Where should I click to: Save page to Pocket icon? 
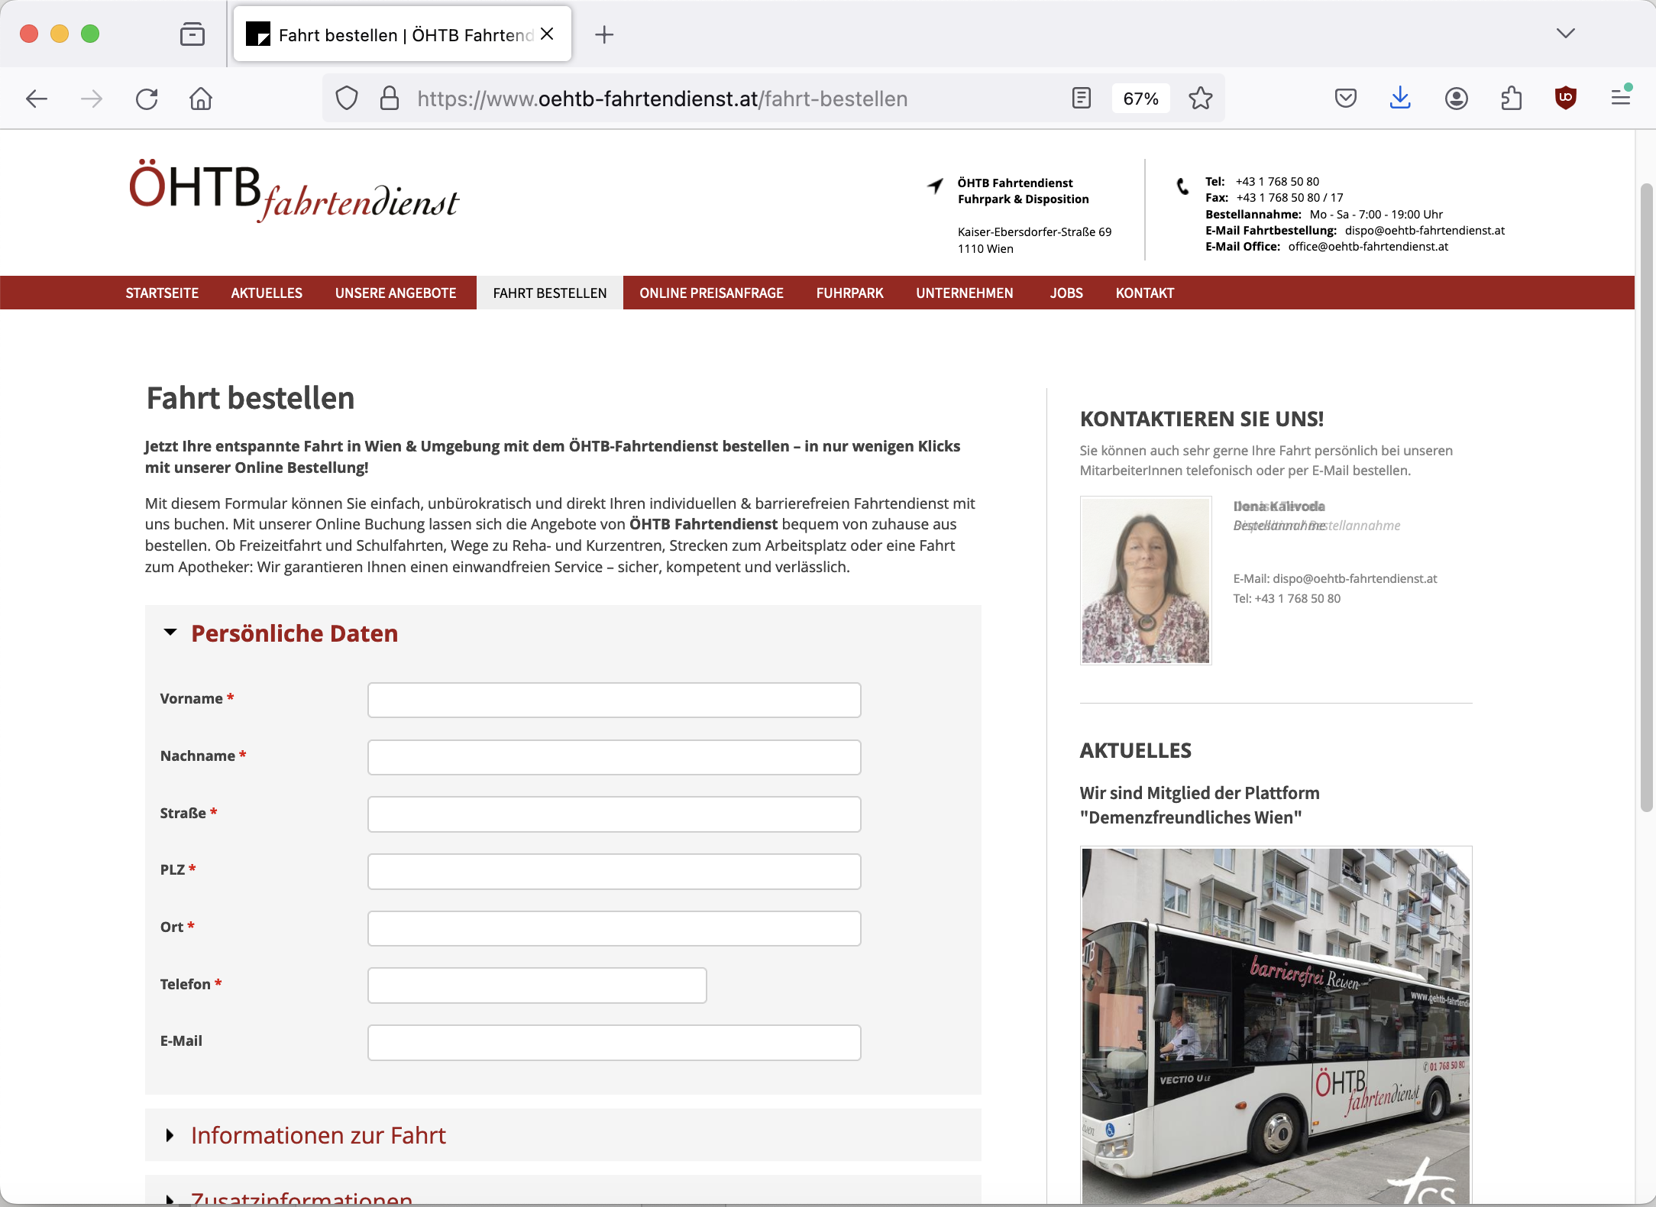pyautogui.click(x=1345, y=99)
